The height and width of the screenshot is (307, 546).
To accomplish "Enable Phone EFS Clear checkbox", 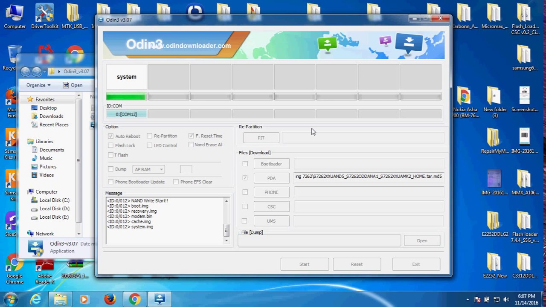I will pos(176,182).
